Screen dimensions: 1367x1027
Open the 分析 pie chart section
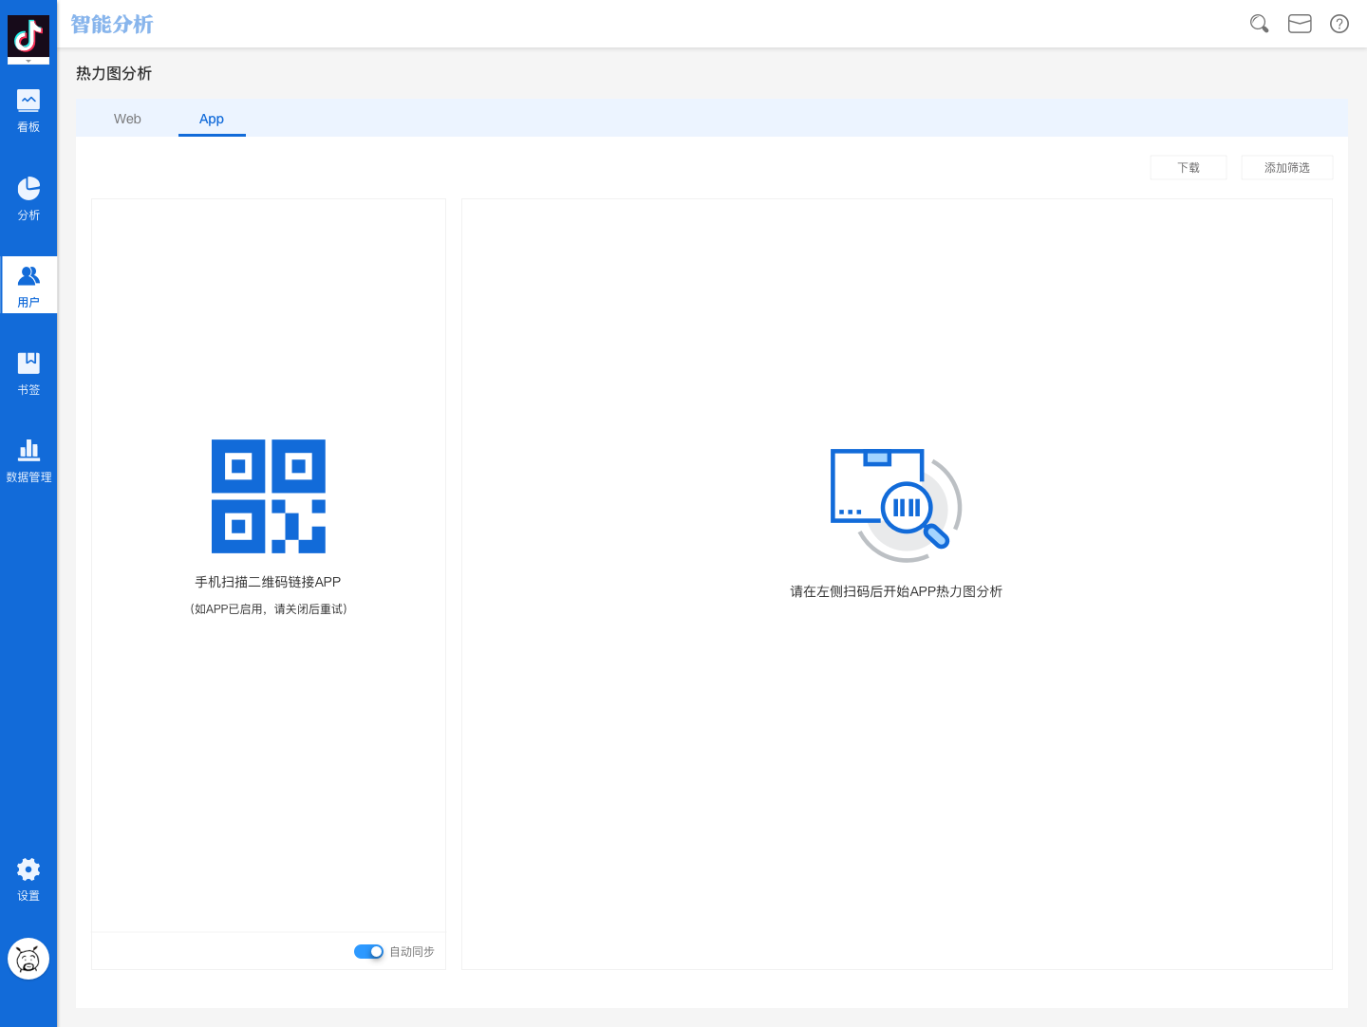pyautogui.click(x=28, y=198)
